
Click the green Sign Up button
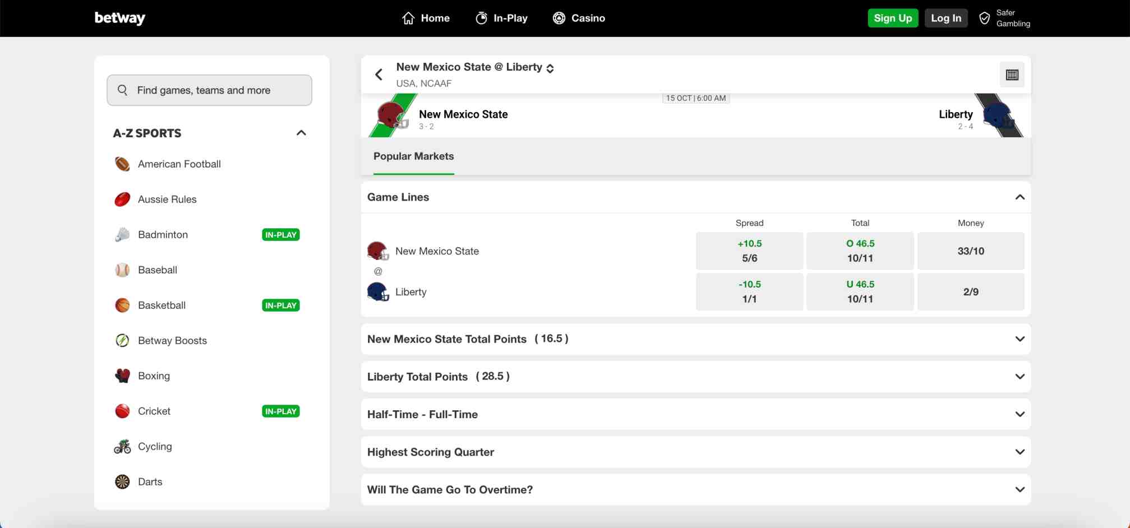[x=893, y=18]
